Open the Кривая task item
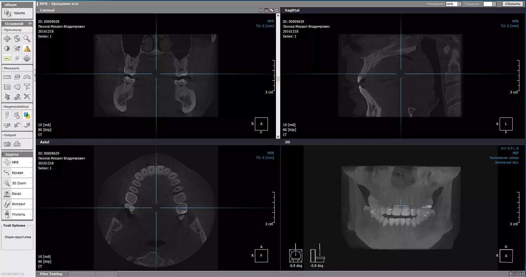The width and height of the screenshot is (526, 277). [x=17, y=173]
